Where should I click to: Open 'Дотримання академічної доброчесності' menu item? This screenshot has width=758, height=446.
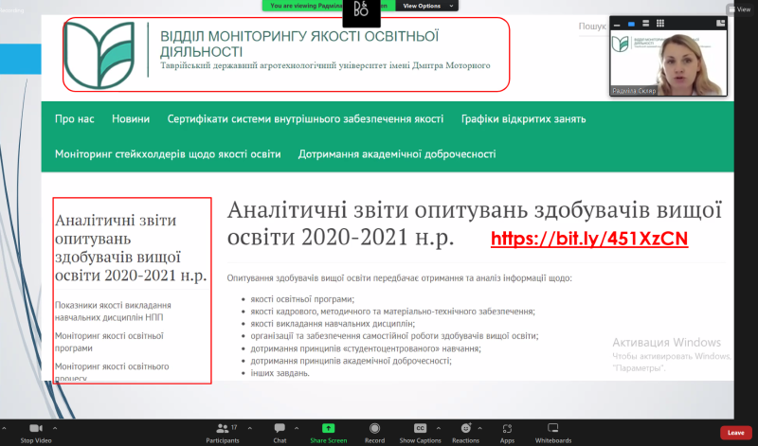point(397,154)
